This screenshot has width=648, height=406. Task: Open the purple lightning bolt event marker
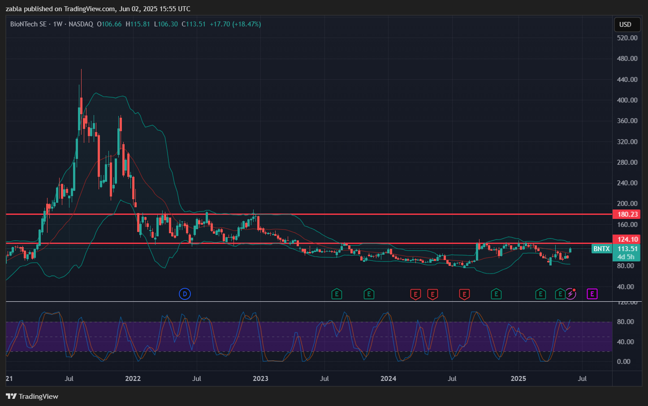(570, 294)
